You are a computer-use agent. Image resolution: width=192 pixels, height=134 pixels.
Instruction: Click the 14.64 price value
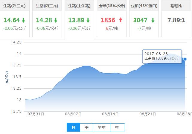coord(12,20)
